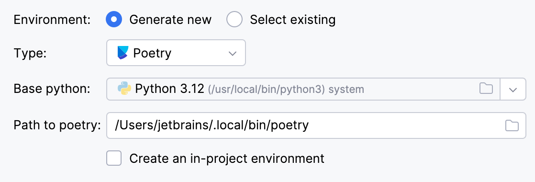Screen dimensions: 535x182
Task: Click the Base python interpreter field
Action: coord(303,89)
